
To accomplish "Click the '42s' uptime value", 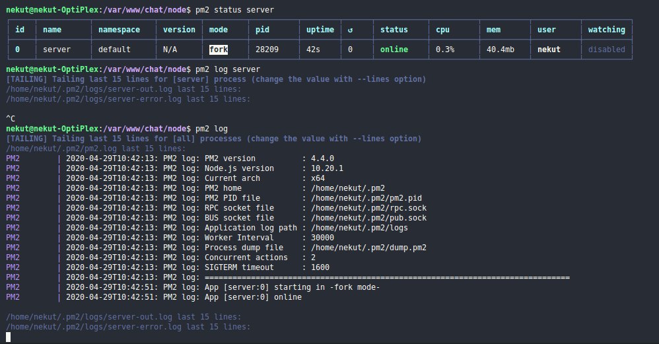I will click(x=313, y=50).
